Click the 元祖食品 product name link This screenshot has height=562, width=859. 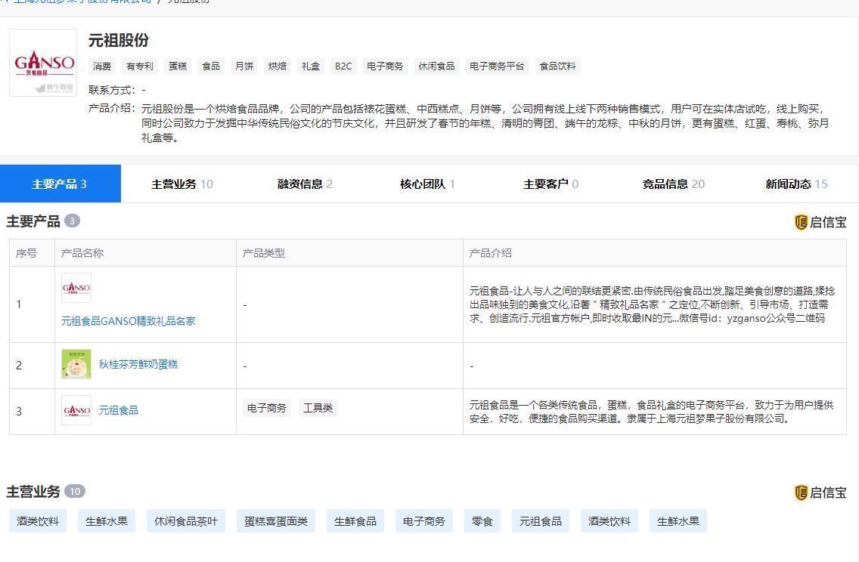click(119, 410)
